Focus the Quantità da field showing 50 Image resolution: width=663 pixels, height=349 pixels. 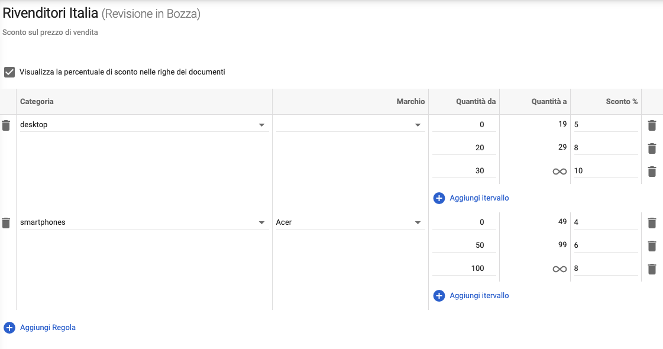[x=465, y=245]
